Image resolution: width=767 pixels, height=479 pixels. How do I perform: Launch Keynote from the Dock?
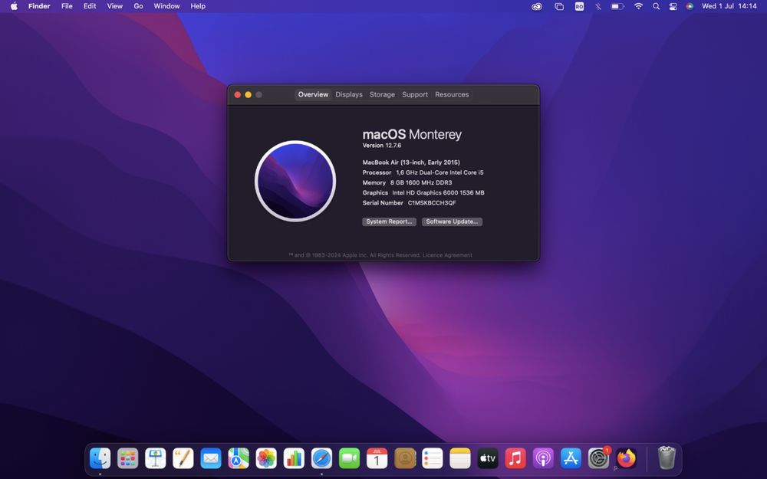click(156, 458)
